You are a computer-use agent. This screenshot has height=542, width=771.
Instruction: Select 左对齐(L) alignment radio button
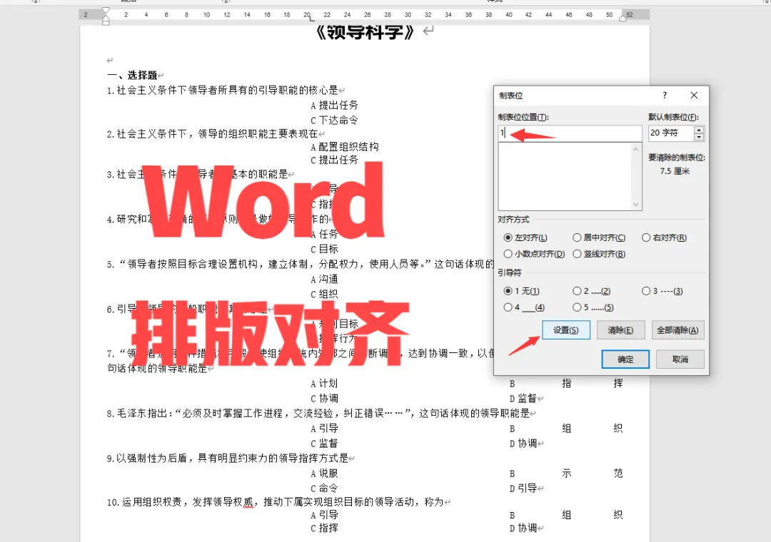525,237
